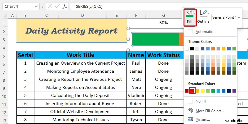This screenshot has height=124, width=248.
Task: Select the lightest tint in the gold column
Action: (224, 57)
